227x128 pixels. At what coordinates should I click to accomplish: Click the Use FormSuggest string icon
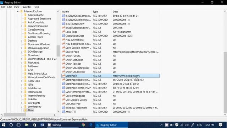63,96
